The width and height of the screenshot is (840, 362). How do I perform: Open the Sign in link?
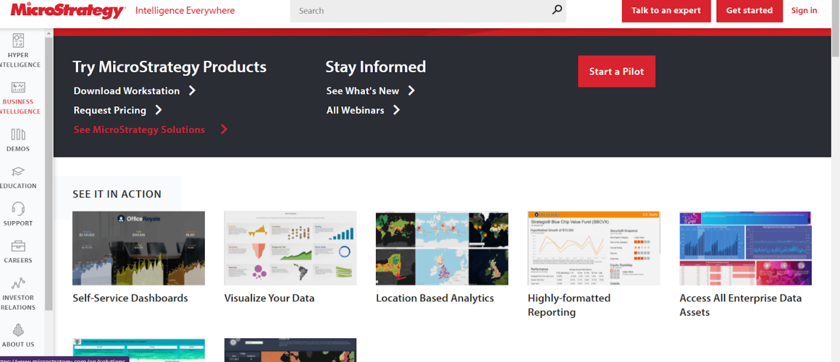click(804, 10)
